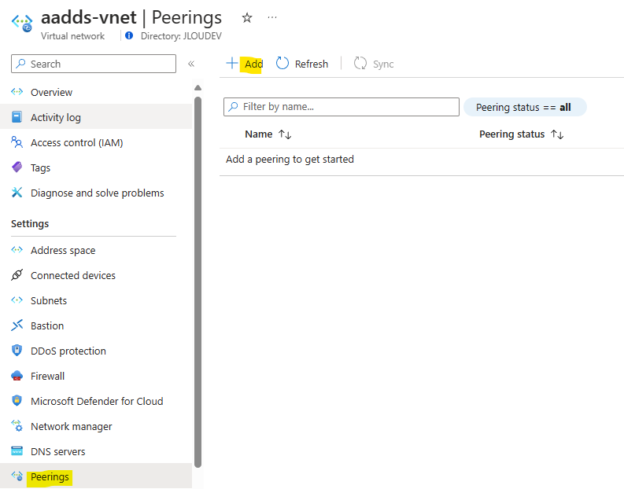Open DDoS protection settings

tap(68, 351)
